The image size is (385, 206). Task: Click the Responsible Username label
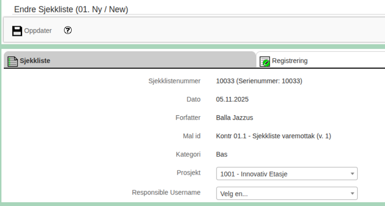(166, 193)
